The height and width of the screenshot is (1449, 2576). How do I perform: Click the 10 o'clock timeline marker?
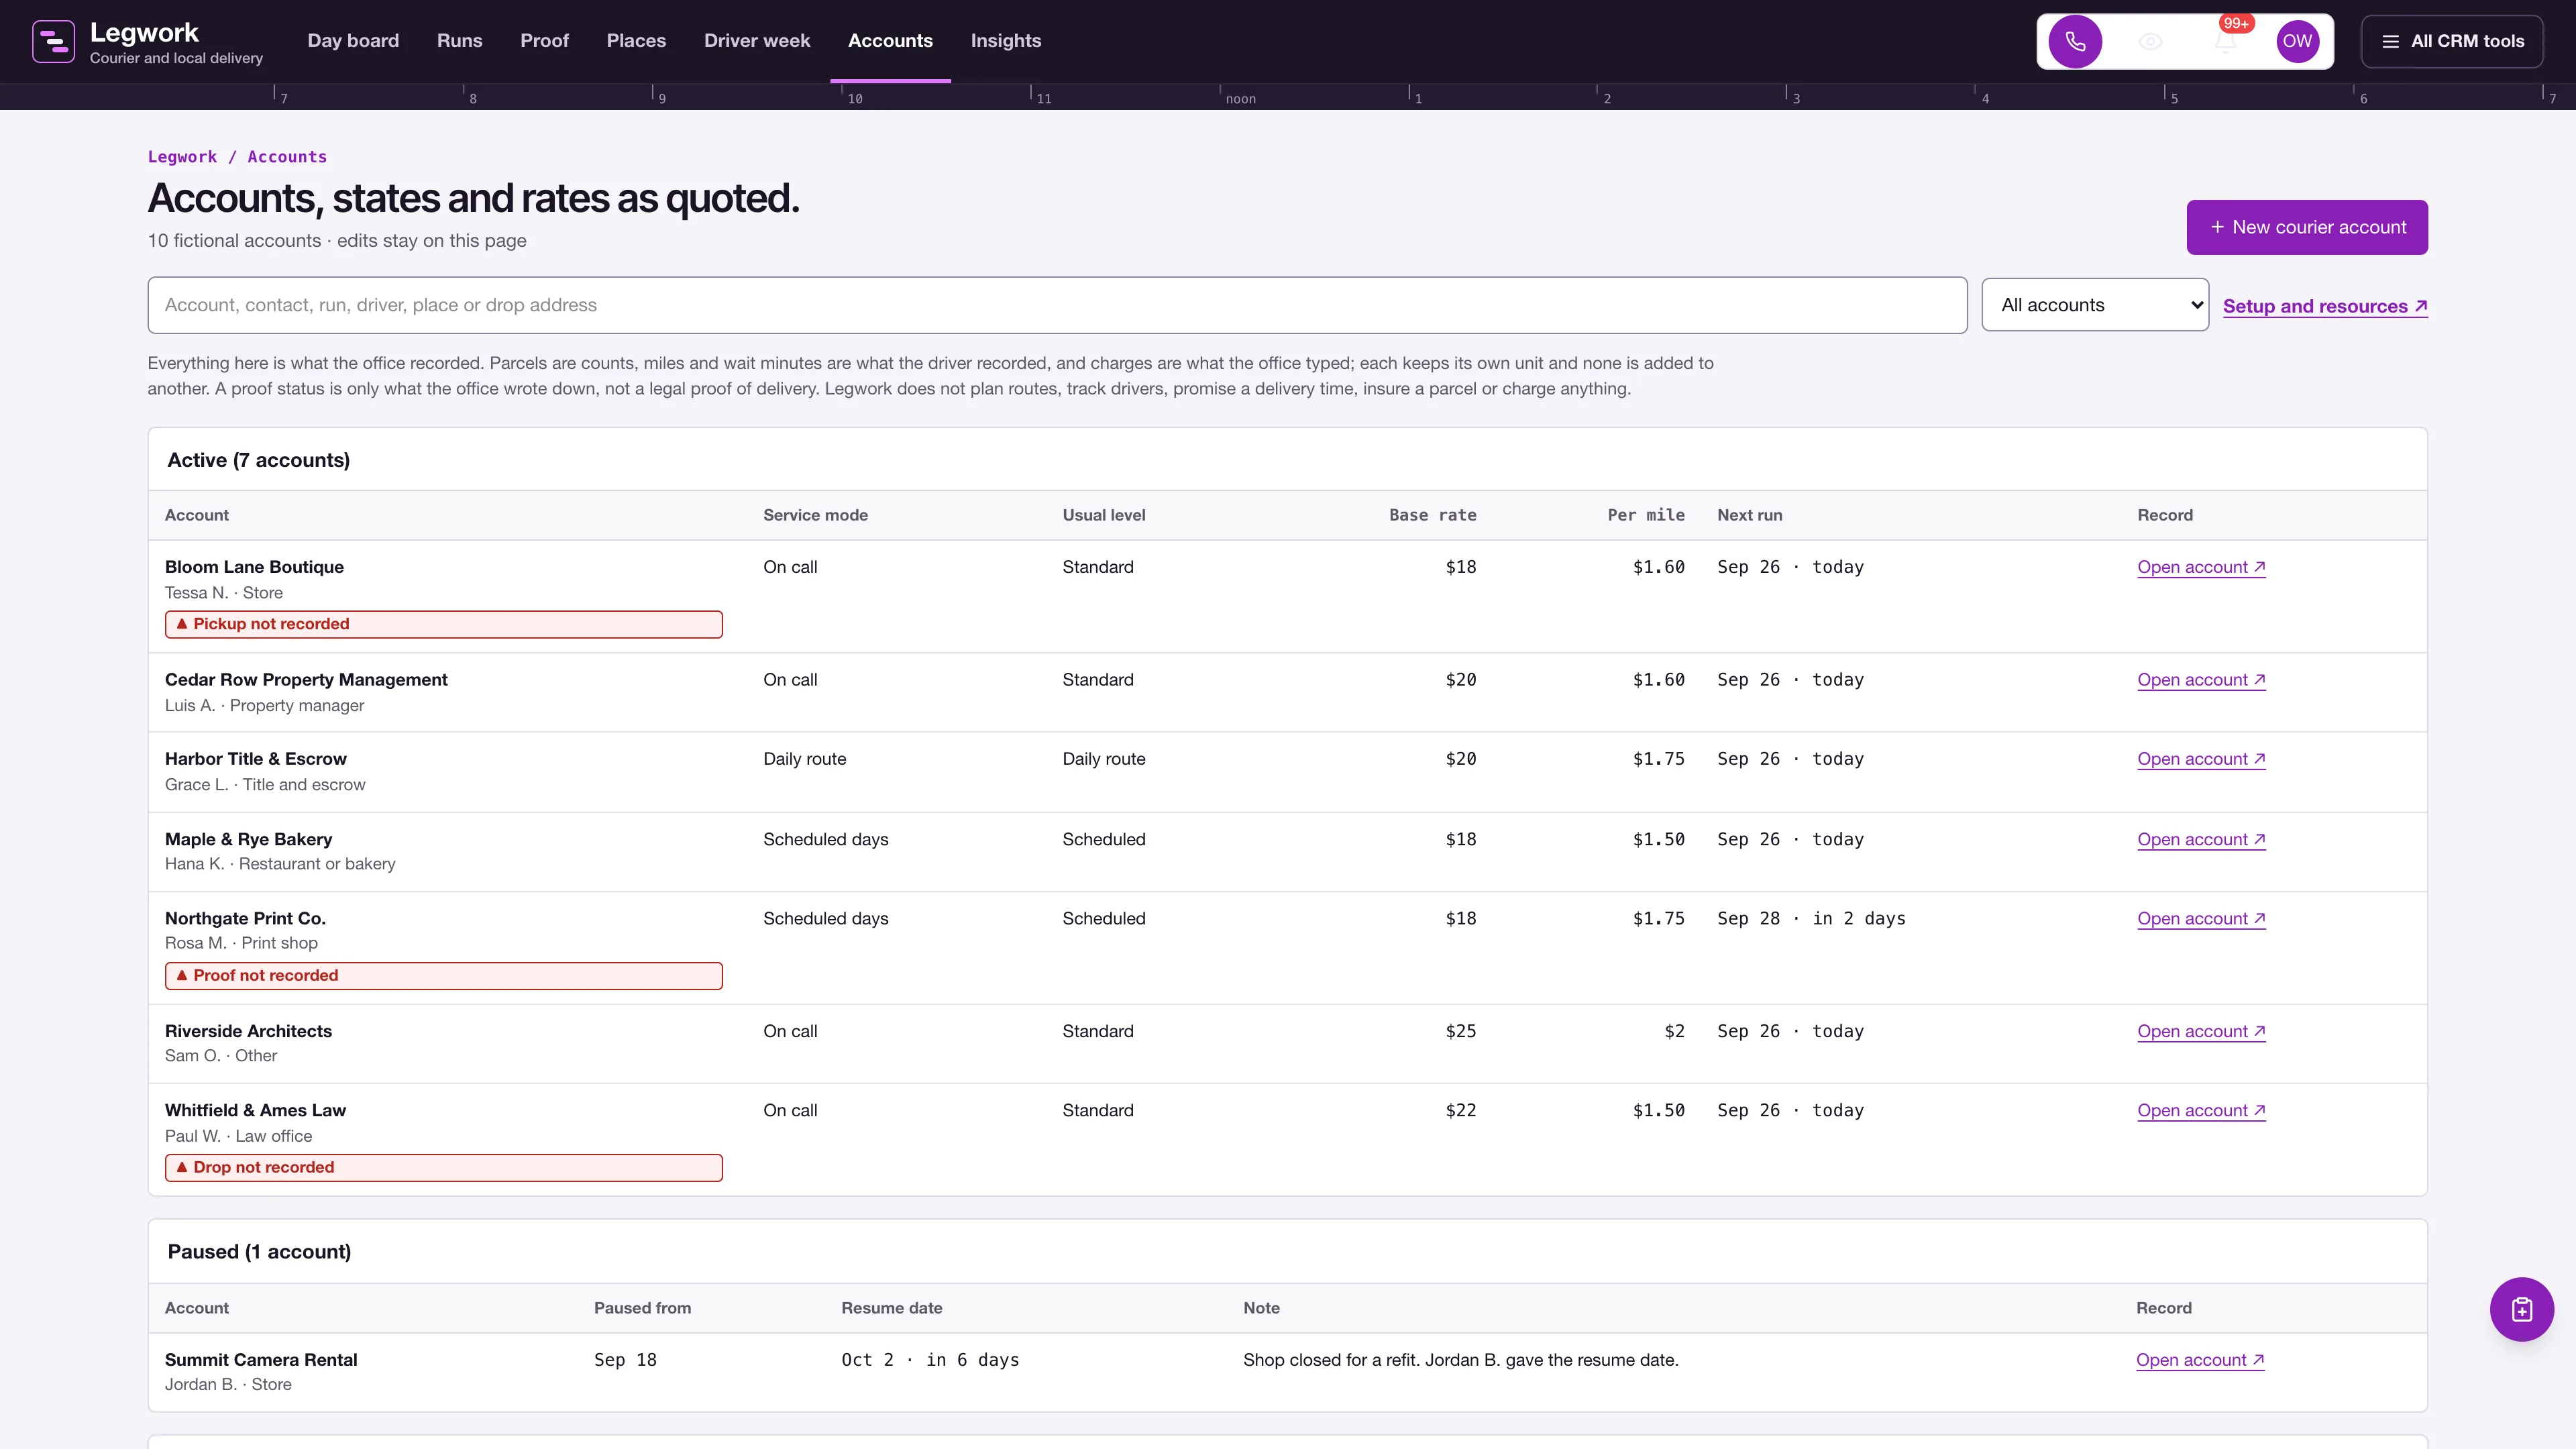[854, 98]
